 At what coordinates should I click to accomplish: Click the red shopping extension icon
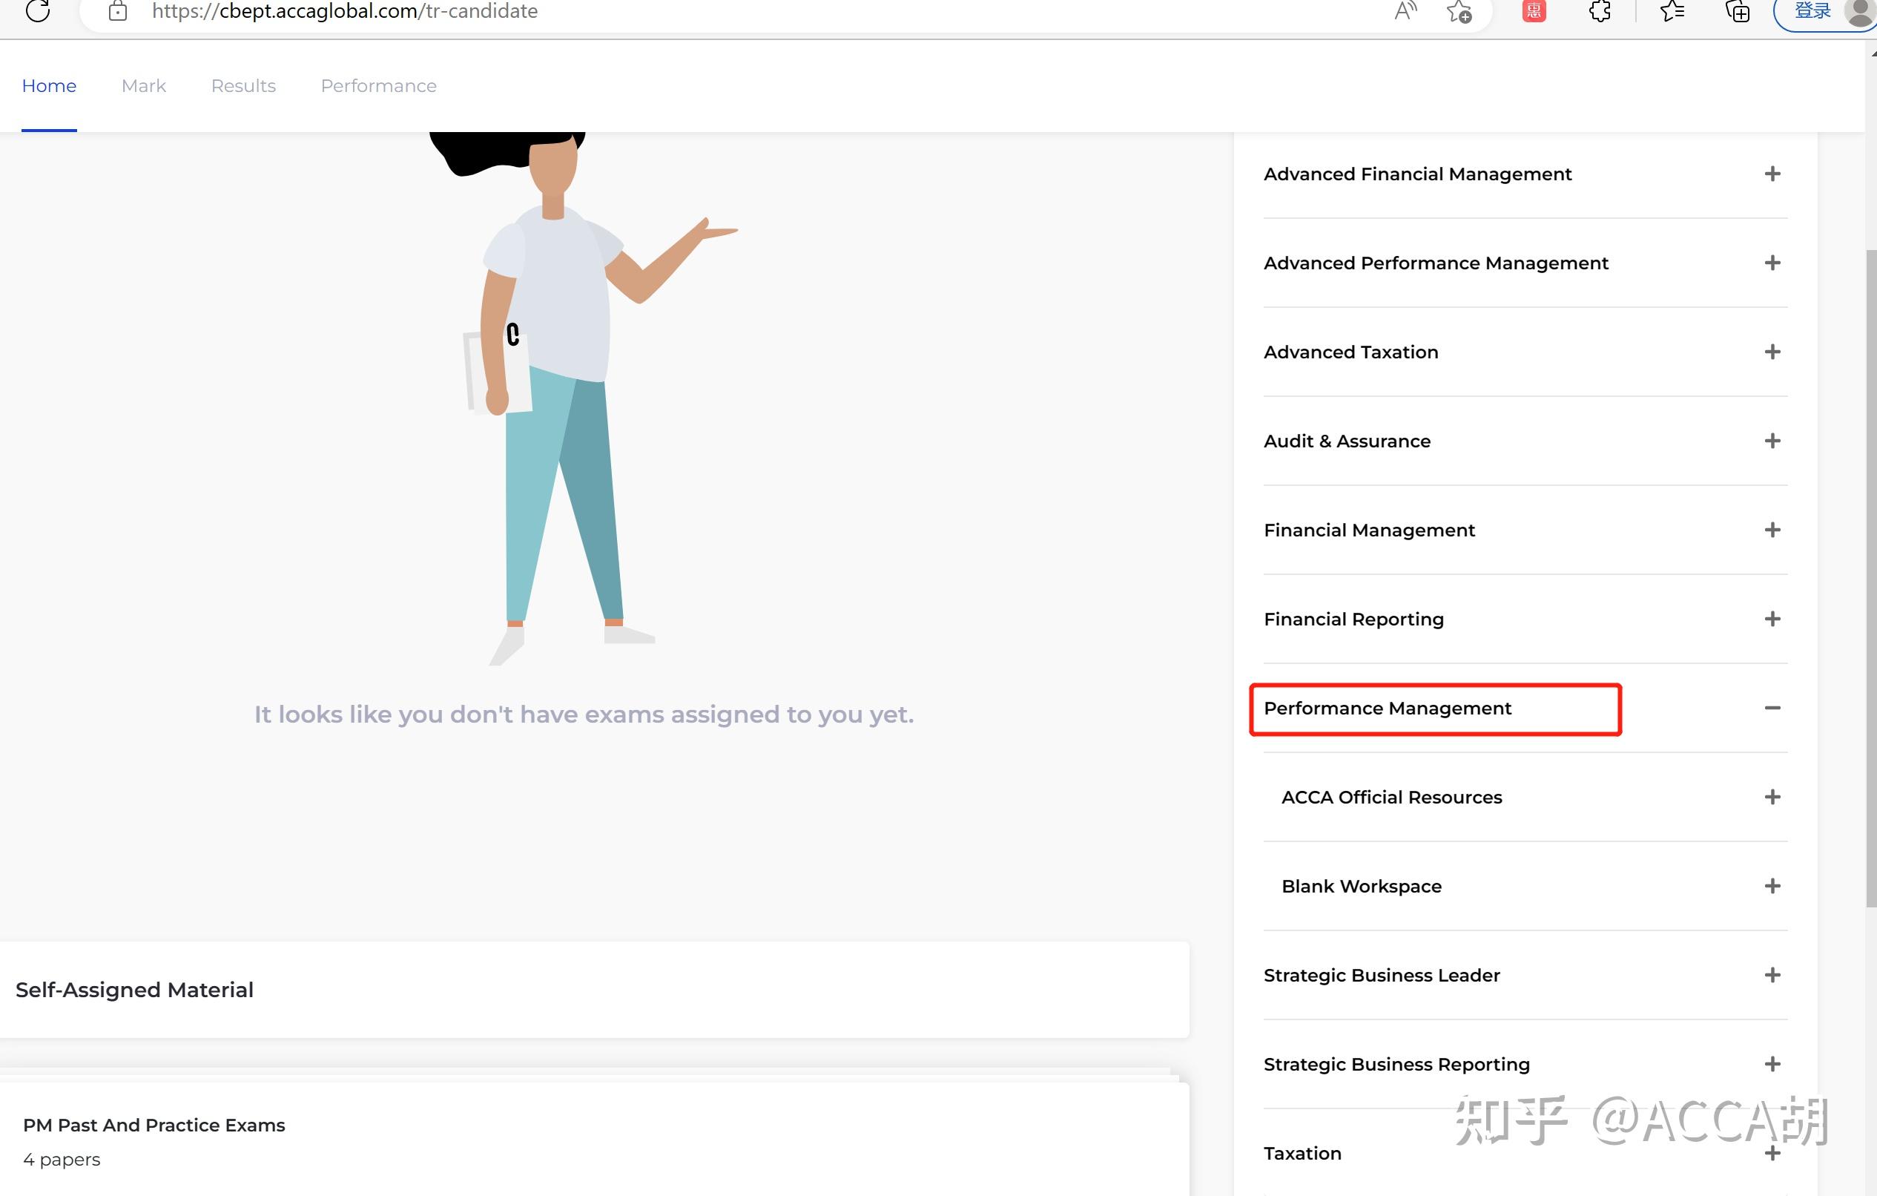point(1533,11)
